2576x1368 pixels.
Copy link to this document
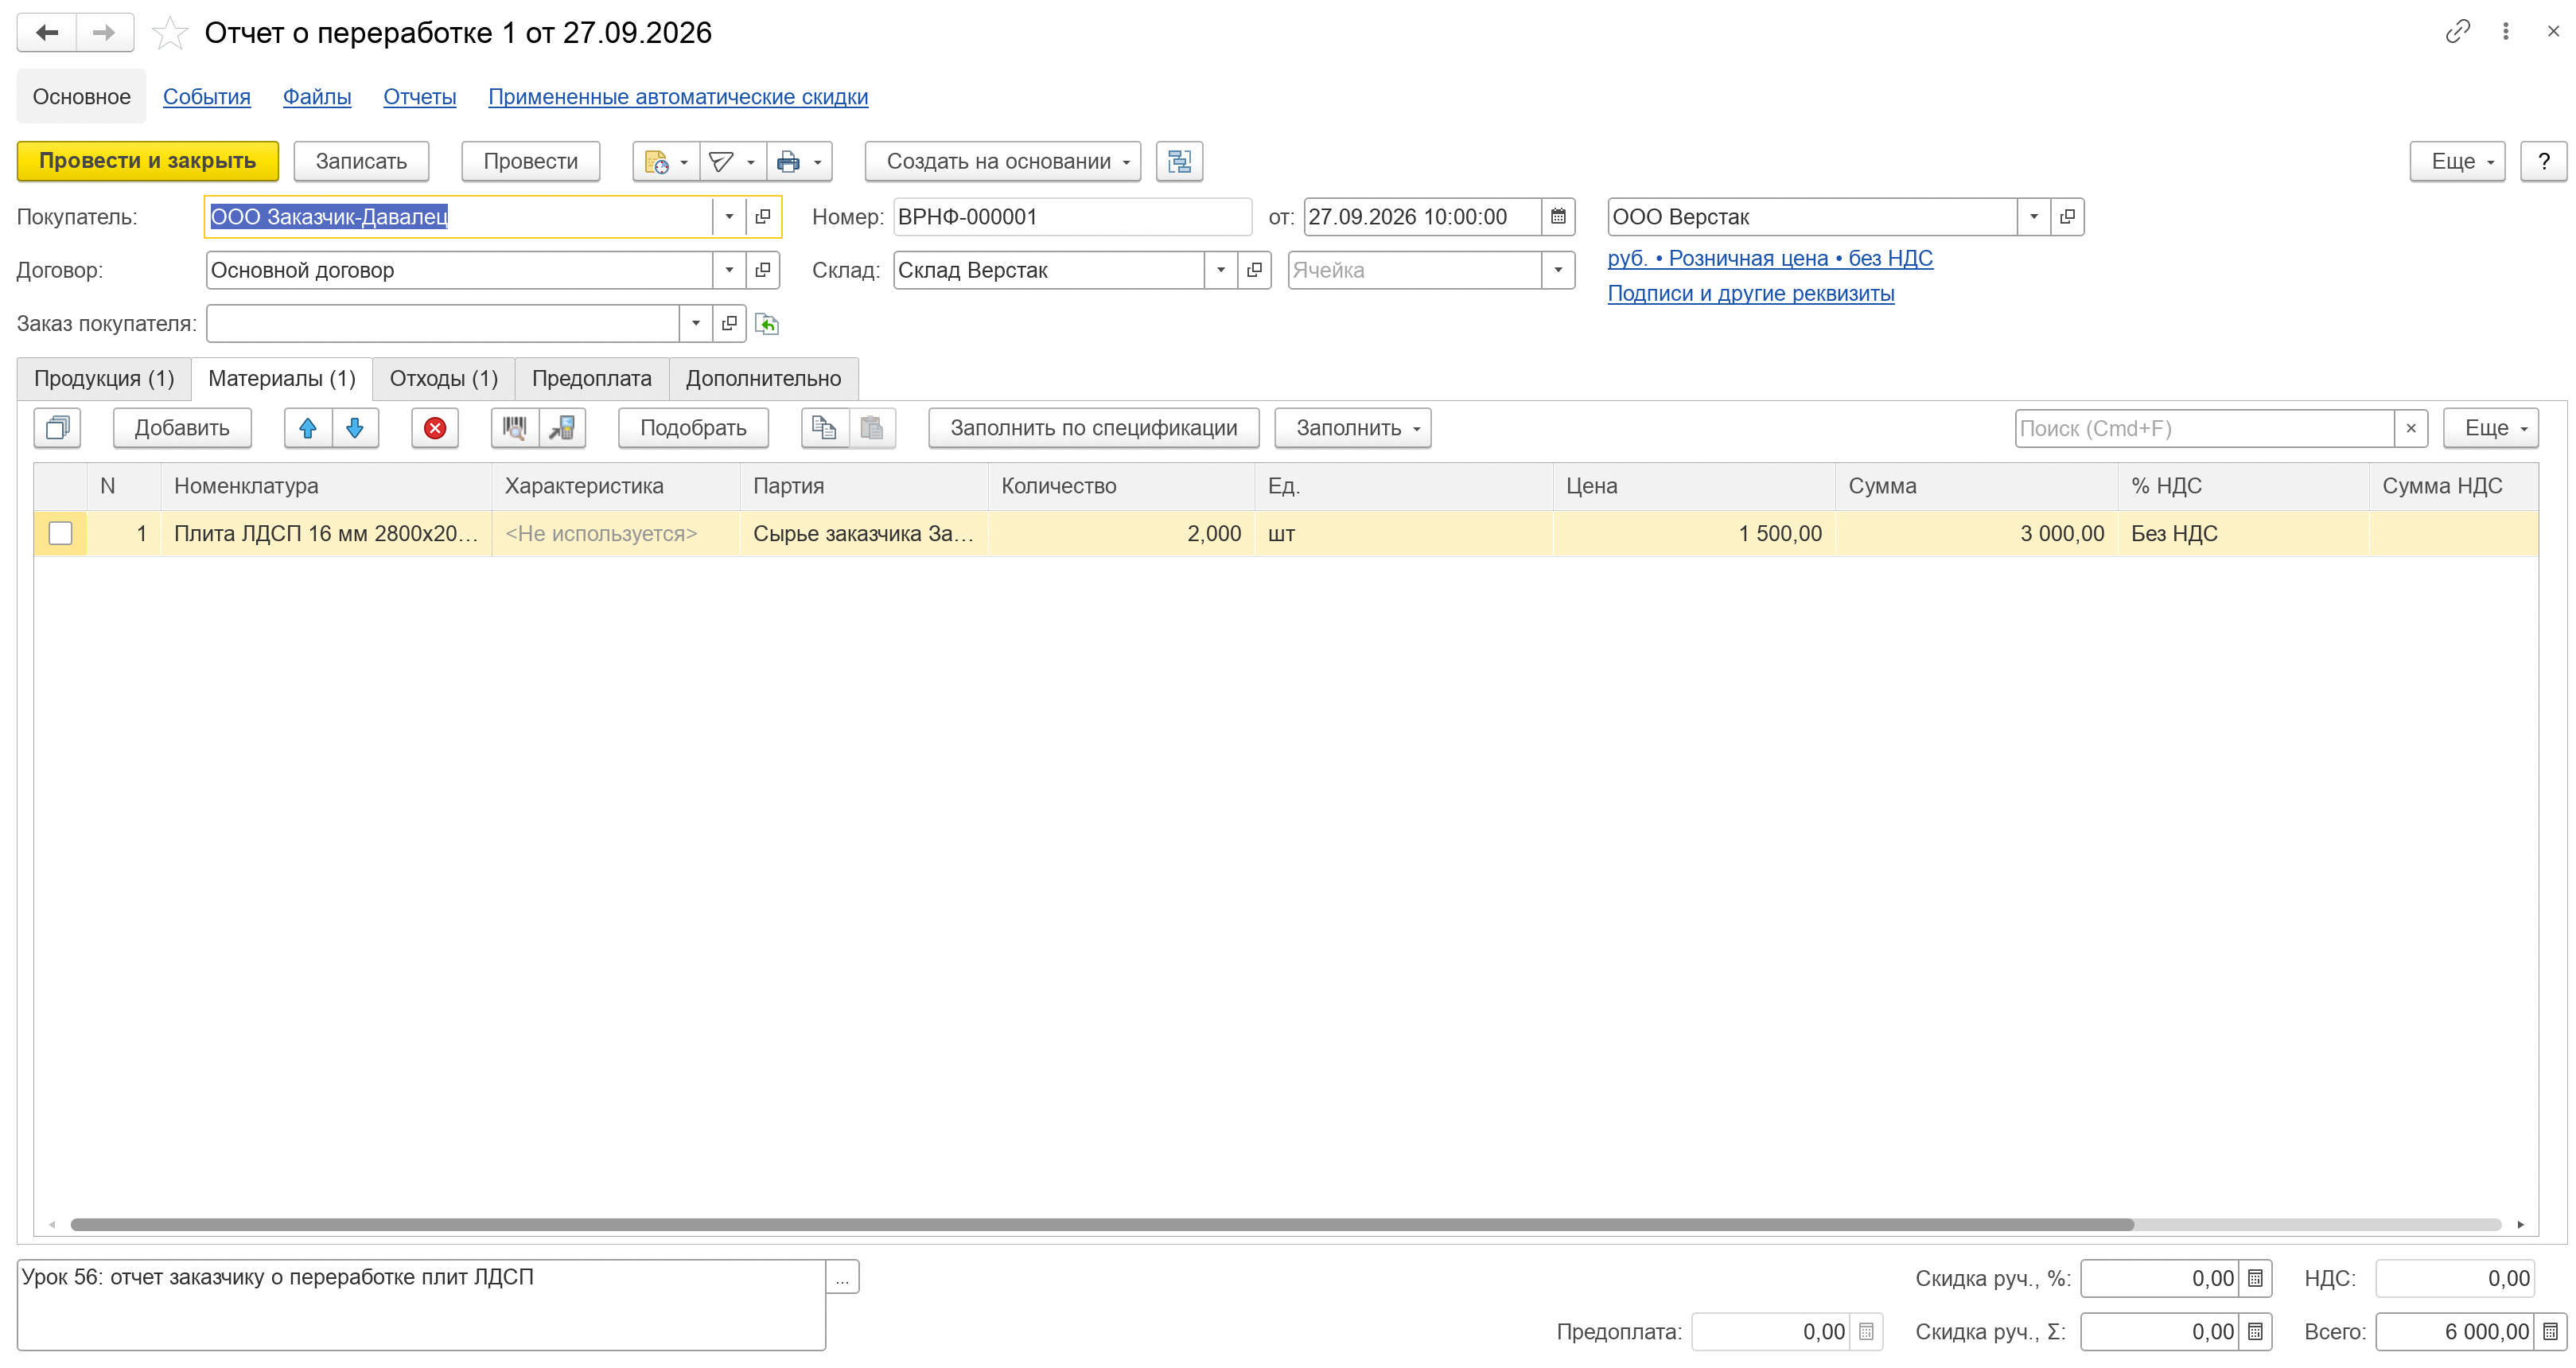[x=2457, y=32]
